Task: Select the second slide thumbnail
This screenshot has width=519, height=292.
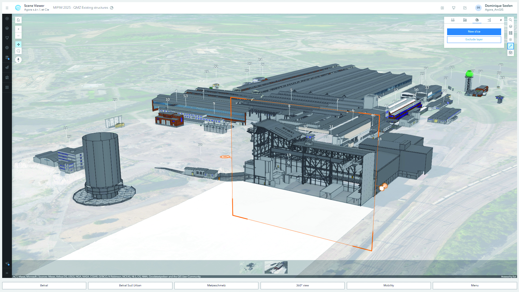Action: 276,267
